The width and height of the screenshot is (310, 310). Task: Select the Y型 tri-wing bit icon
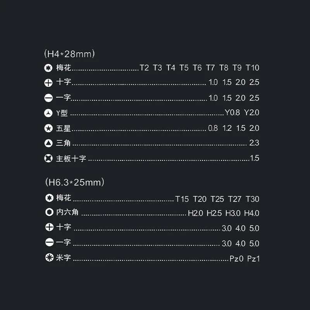(x=48, y=113)
